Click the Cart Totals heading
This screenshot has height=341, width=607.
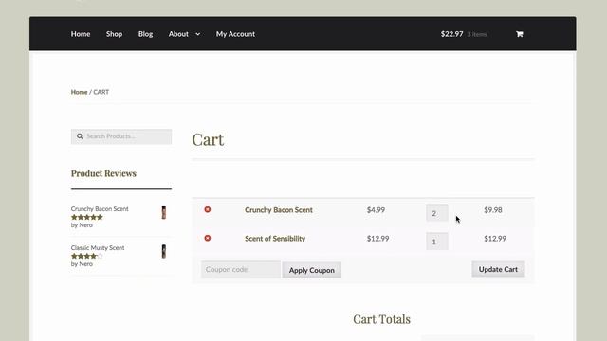(x=381, y=319)
